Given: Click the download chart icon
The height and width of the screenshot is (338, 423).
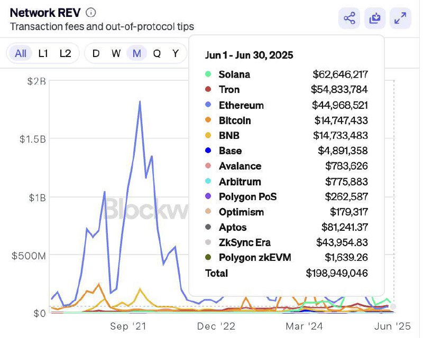Looking at the screenshot, I should [x=375, y=18].
